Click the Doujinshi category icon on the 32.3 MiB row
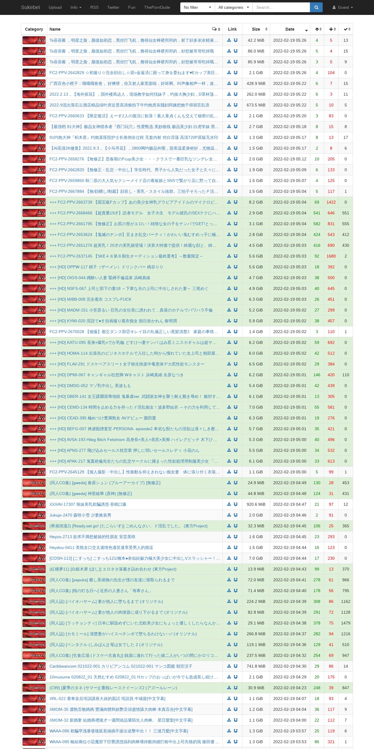 pyautogui.click(x=34, y=526)
